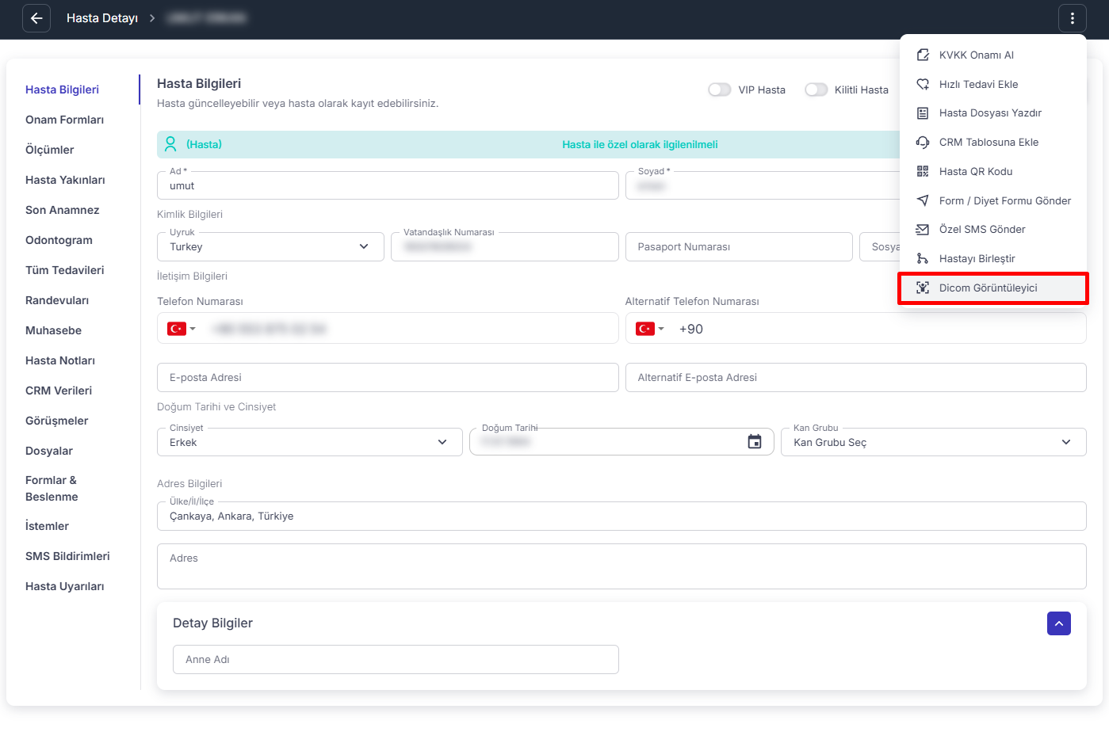Click the patient person icon in banner
The image size is (1109, 747).
coord(170,144)
